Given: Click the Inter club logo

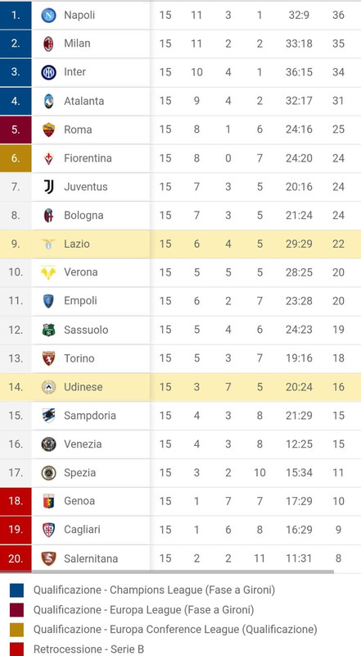Looking at the screenshot, I should pyautogui.click(x=49, y=72).
